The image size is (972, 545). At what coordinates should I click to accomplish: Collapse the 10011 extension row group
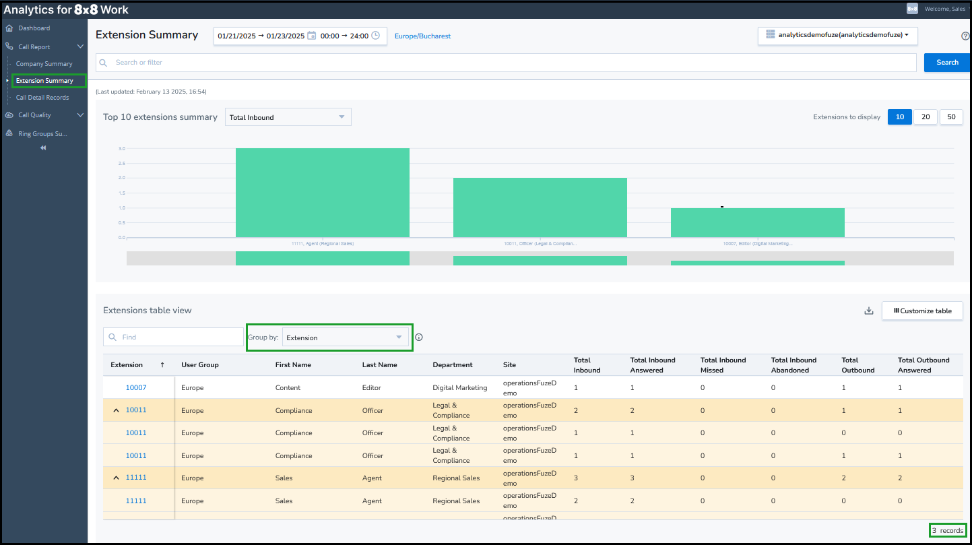tap(115, 410)
